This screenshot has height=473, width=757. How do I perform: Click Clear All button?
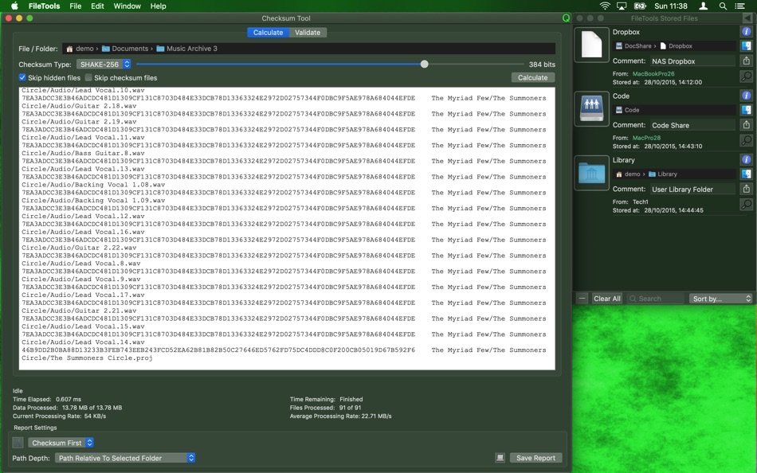point(607,299)
